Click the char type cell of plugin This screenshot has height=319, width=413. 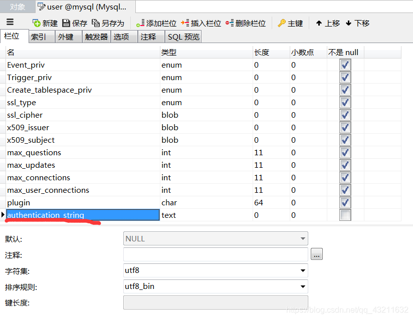coord(206,203)
